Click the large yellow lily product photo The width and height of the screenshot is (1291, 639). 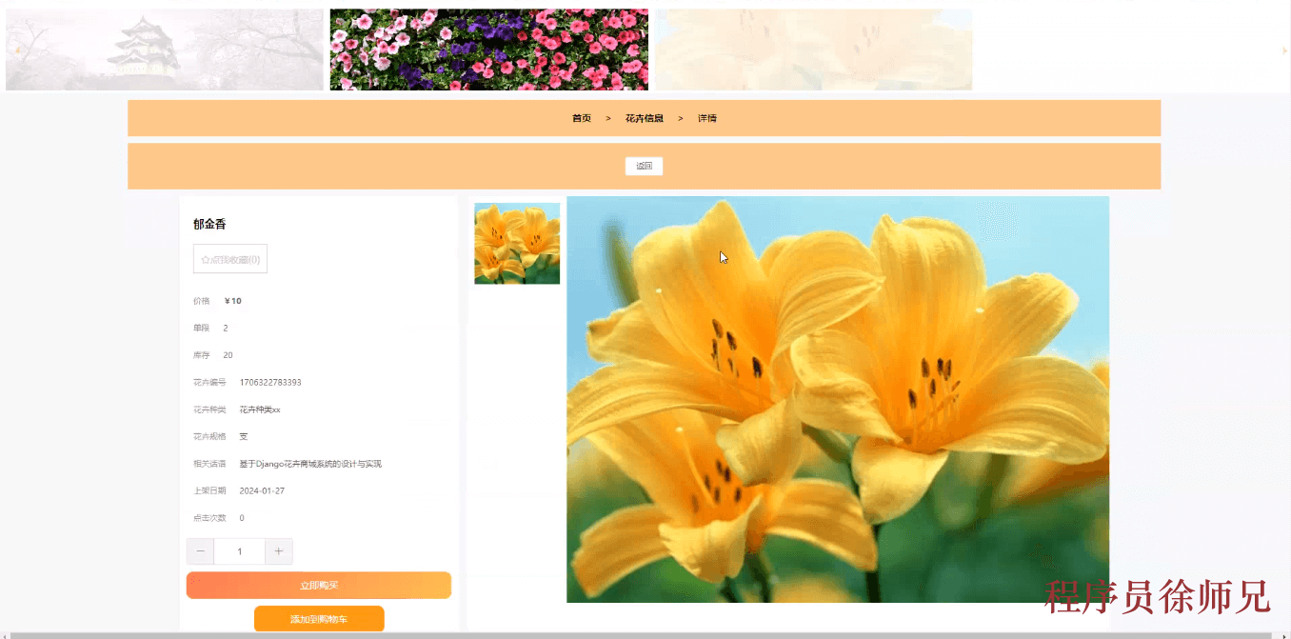click(838, 398)
